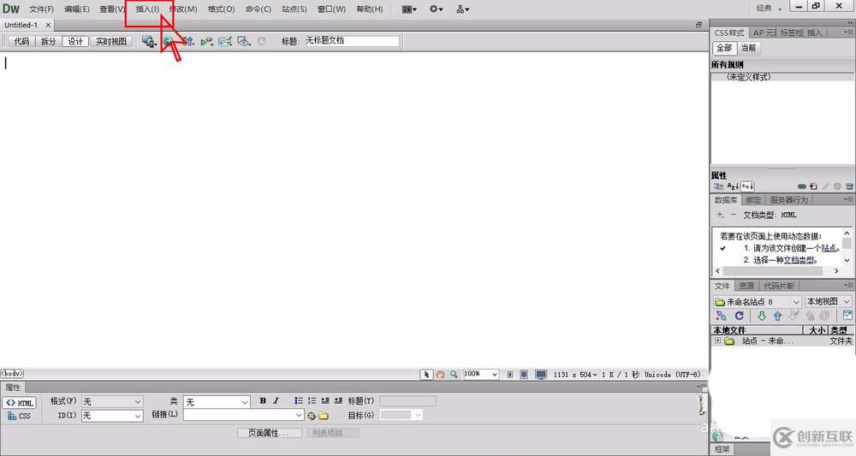This screenshot has height=456, width=856.
Task: Switch to 设计 view
Action: (x=75, y=41)
